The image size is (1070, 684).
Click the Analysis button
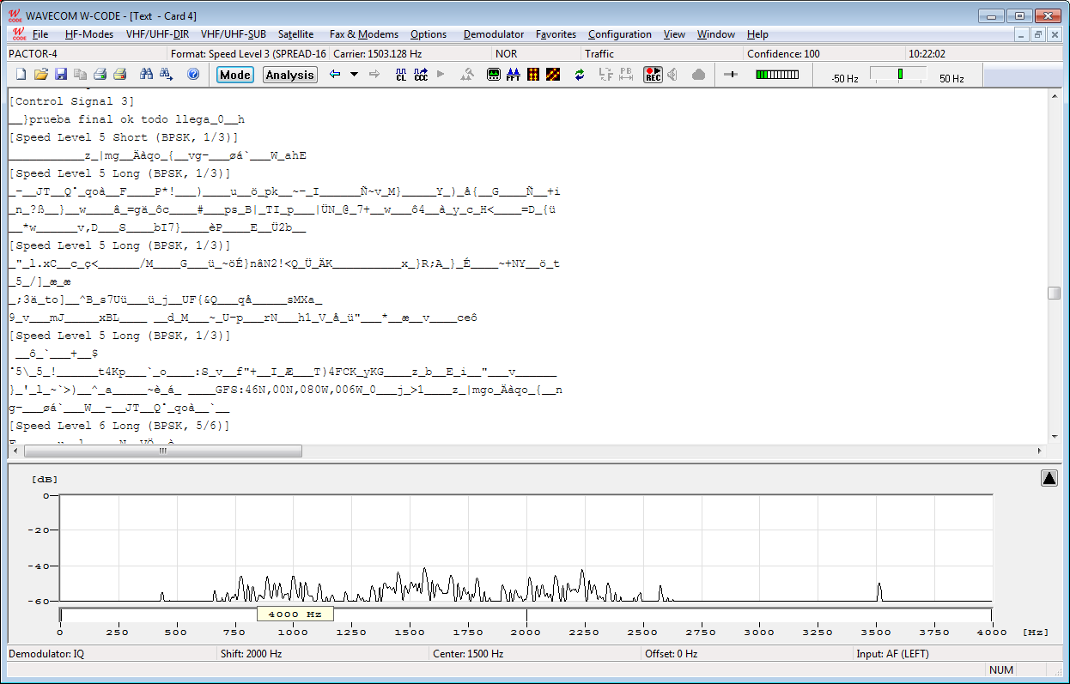tap(289, 75)
